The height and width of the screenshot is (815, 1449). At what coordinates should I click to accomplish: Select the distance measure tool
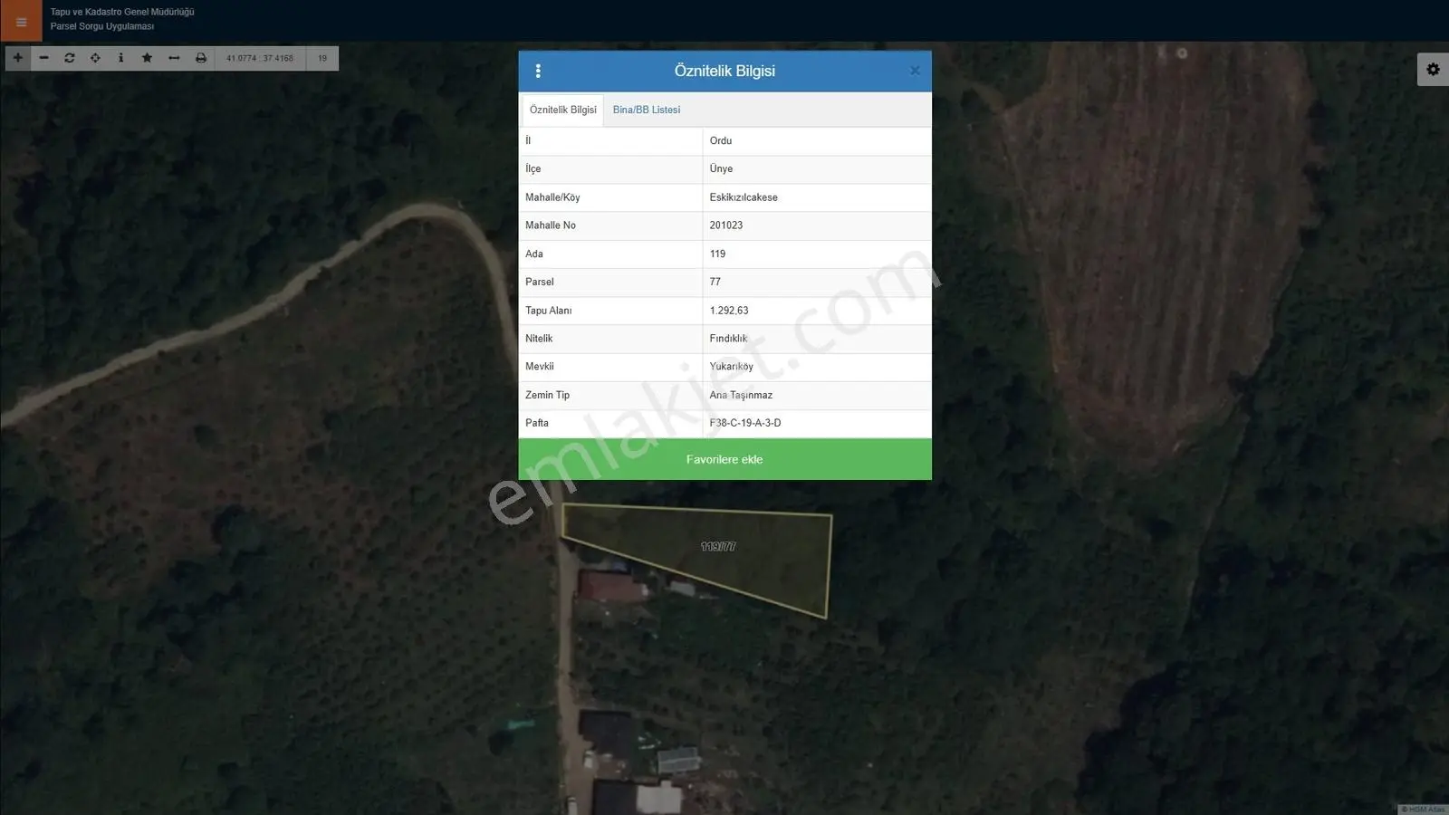point(174,58)
